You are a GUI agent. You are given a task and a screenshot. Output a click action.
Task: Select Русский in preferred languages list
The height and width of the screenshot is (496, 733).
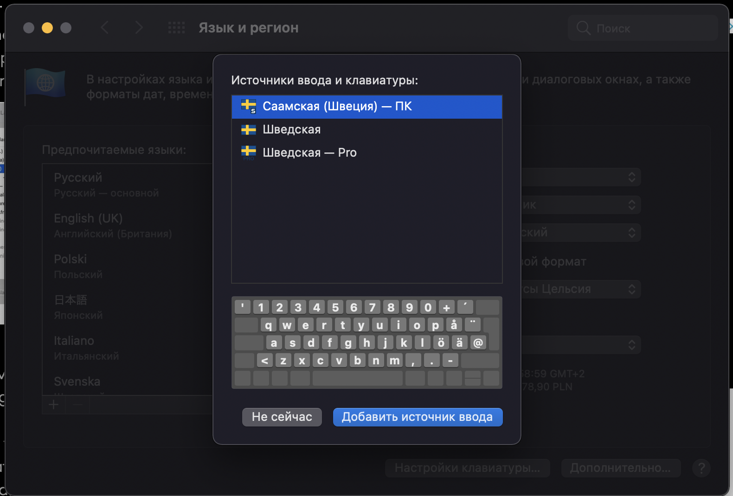(x=127, y=184)
